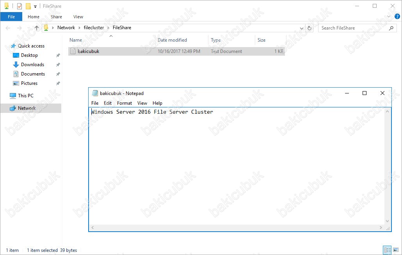Click the pin icon beside Downloads
This screenshot has height=255, width=402.
pos(58,65)
